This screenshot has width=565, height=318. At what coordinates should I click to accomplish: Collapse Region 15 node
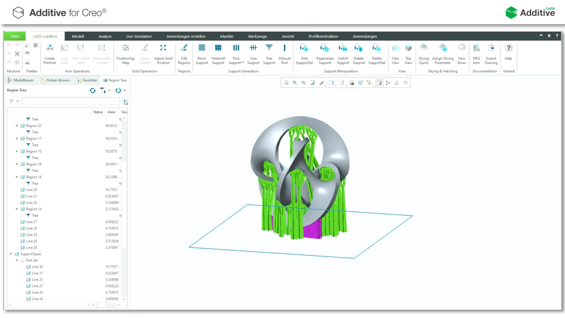point(17,151)
